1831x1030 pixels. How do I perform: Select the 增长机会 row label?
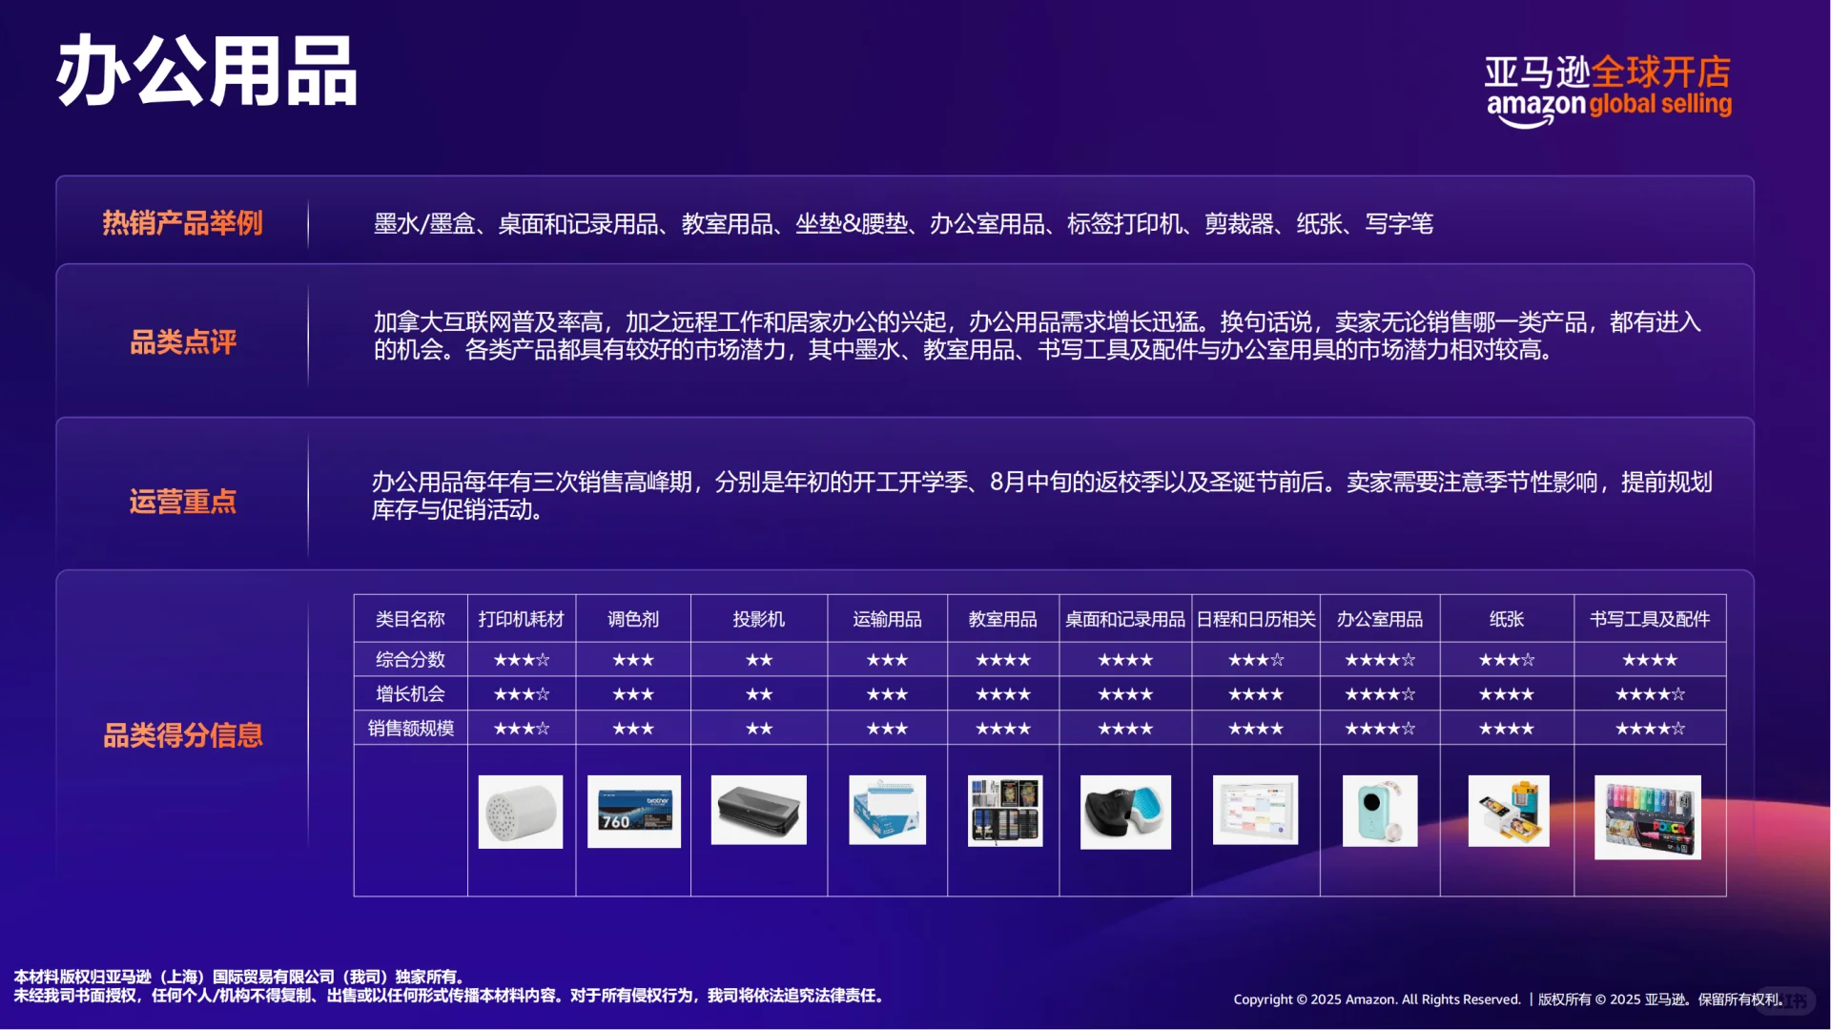(409, 693)
